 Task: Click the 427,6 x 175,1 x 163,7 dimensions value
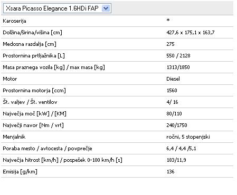click(191, 33)
